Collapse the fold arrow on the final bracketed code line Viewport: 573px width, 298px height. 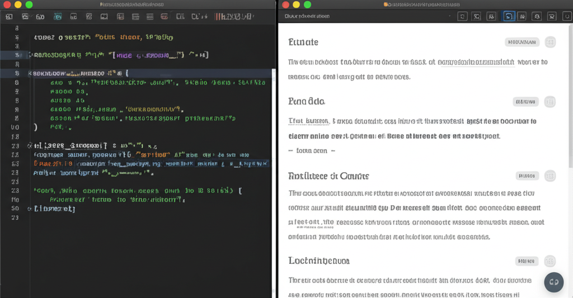point(30,209)
